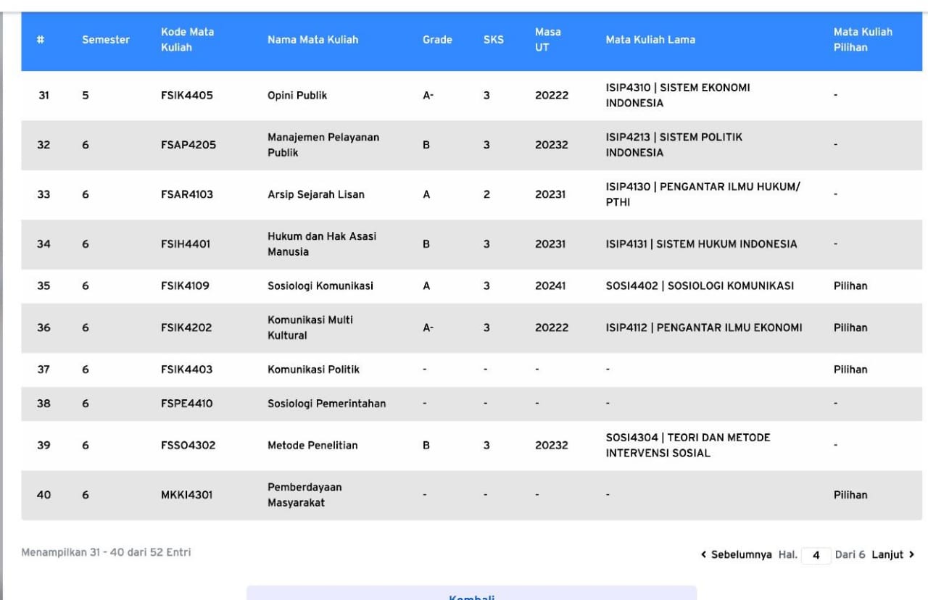Screen dimensions: 928x600
Task: Click ISIP4310 | SISTEM EKONOMI INDONESIA cell
Action: click(678, 95)
